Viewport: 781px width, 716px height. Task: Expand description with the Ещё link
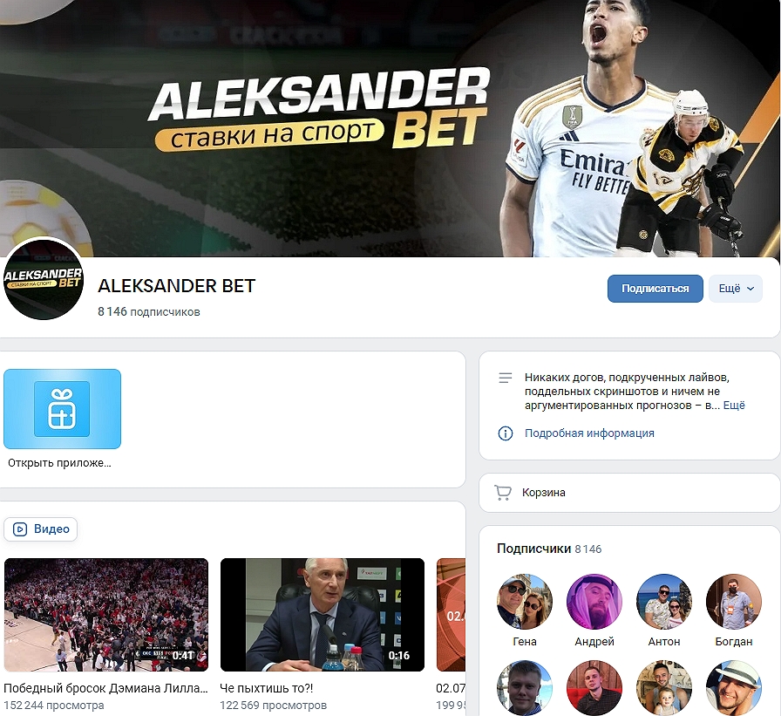pos(734,405)
